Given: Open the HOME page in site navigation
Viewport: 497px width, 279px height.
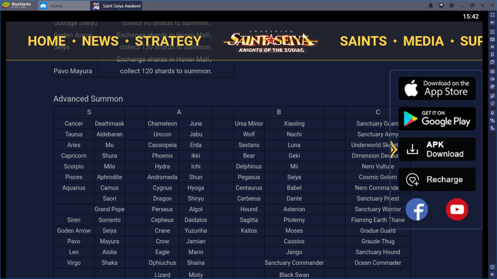Looking at the screenshot, I should pos(47,41).
